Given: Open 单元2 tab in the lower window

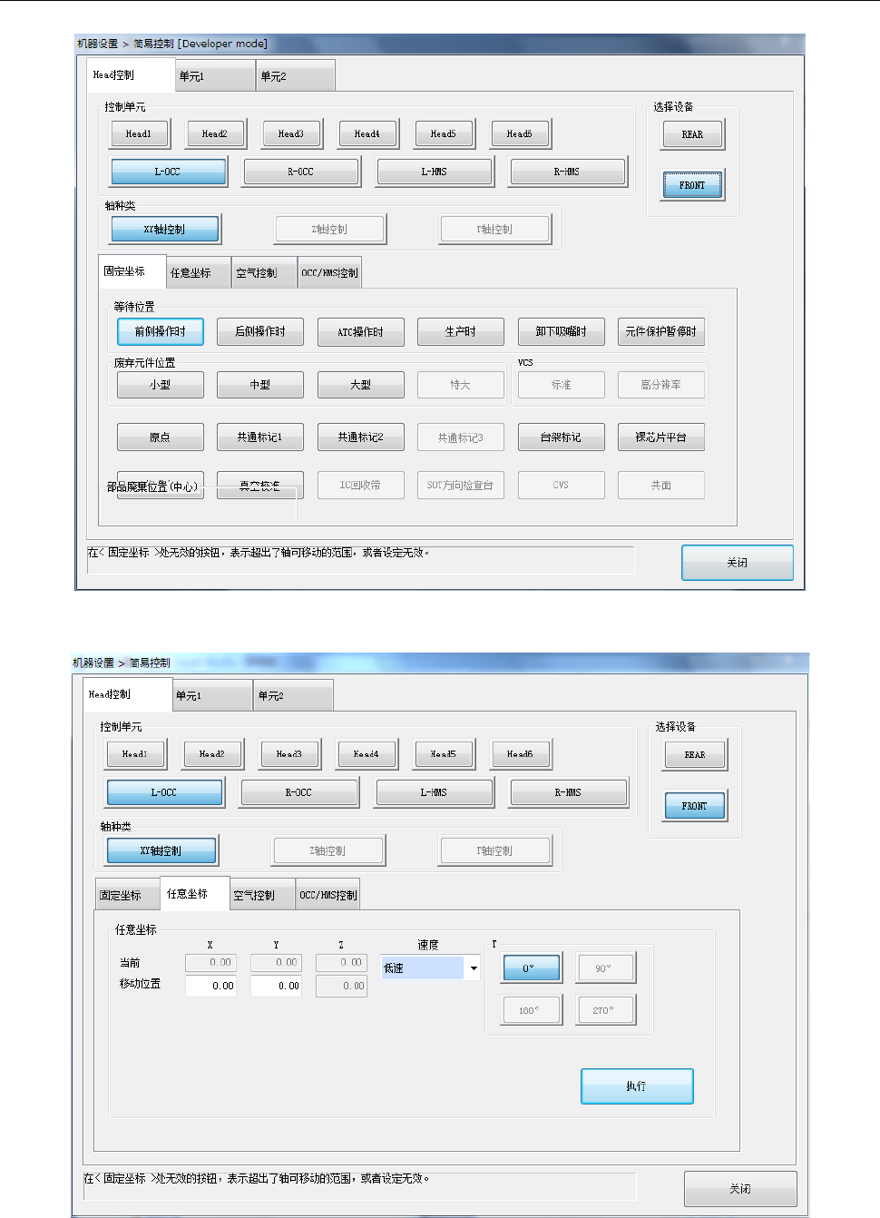Looking at the screenshot, I should (x=293, y=696).
